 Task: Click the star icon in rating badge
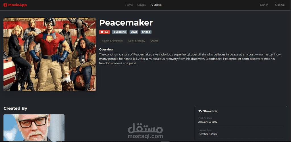point(102,32)
